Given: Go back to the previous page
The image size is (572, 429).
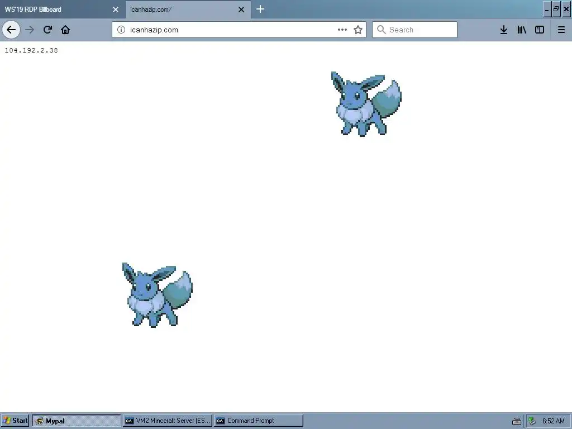Looking at the screenshot, I should pyautogui.click(x=11, y=30).
